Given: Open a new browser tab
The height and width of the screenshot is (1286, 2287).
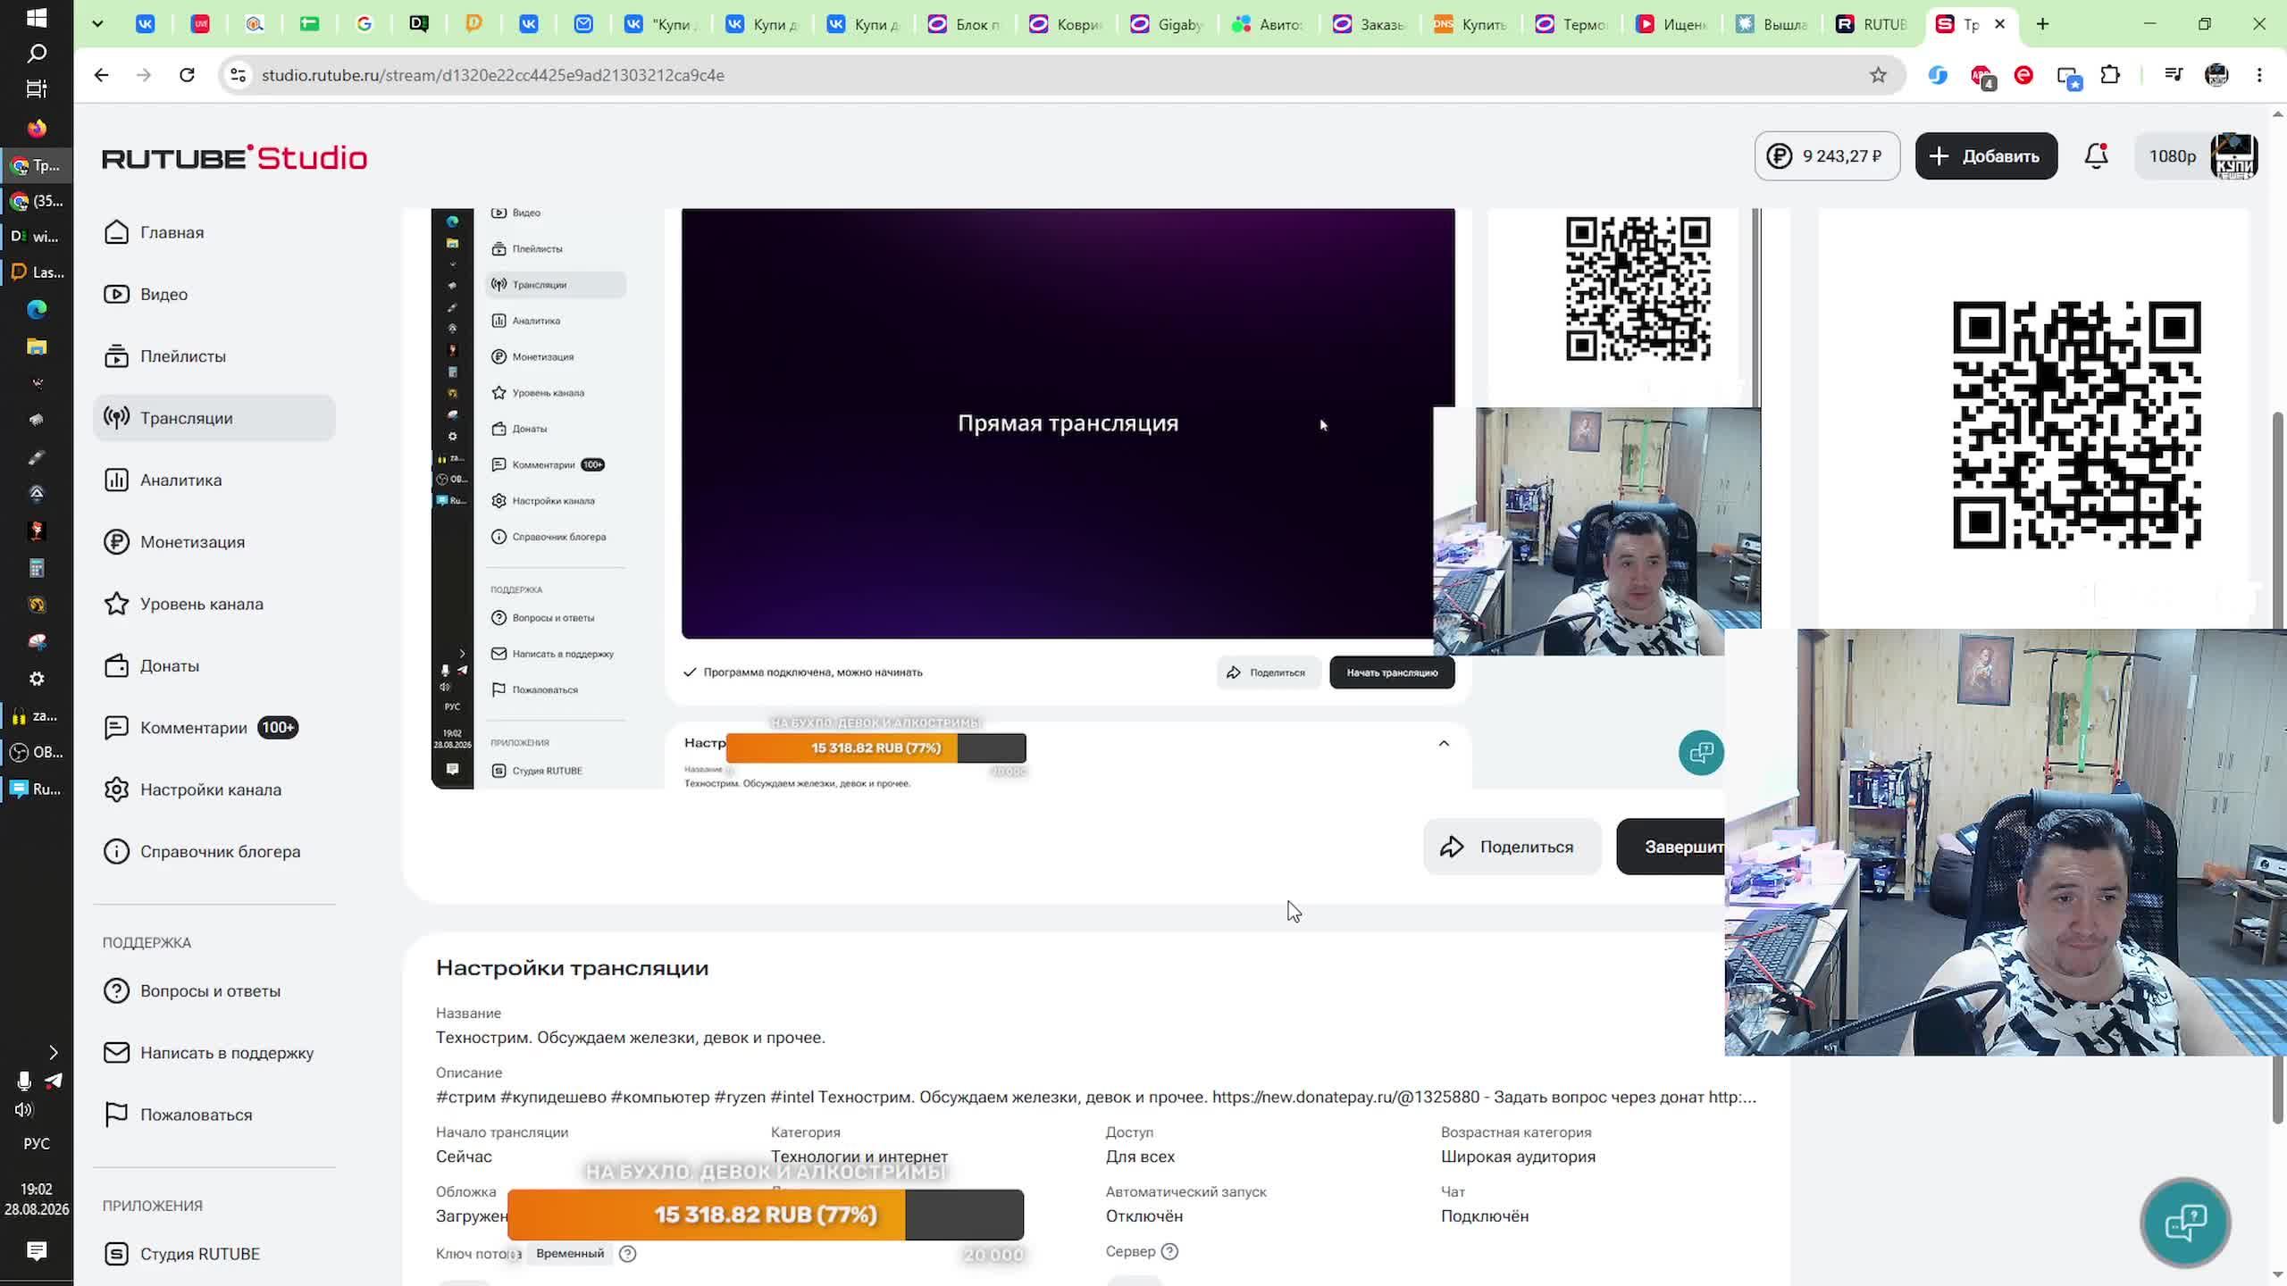Looking at the screenshot, I should click(2042, 24).
